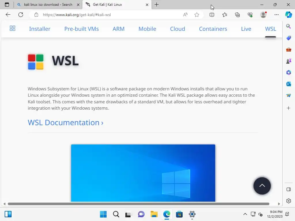Open Settings app from taskbar
Screen dimensions: 295x221
click(192, 214)
